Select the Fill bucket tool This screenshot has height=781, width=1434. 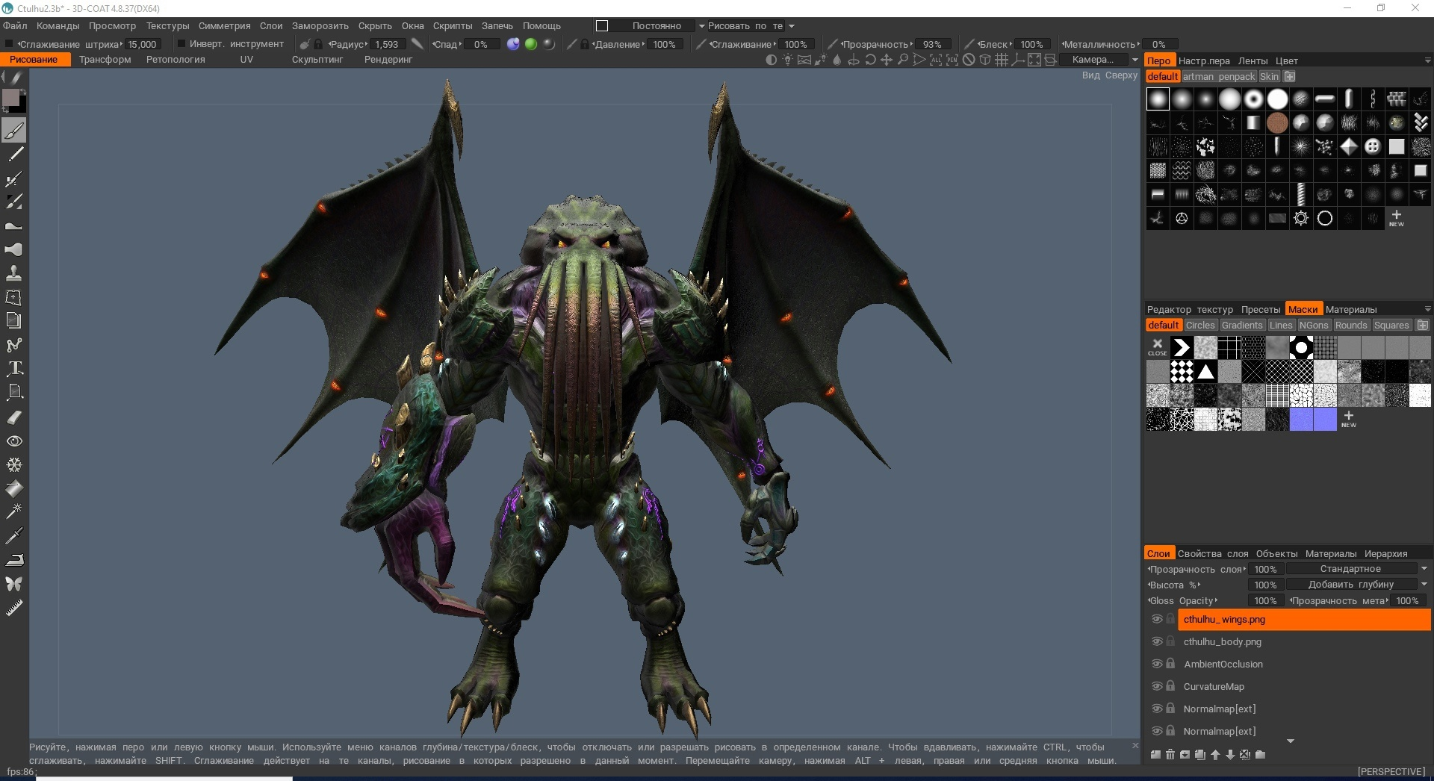14,489
